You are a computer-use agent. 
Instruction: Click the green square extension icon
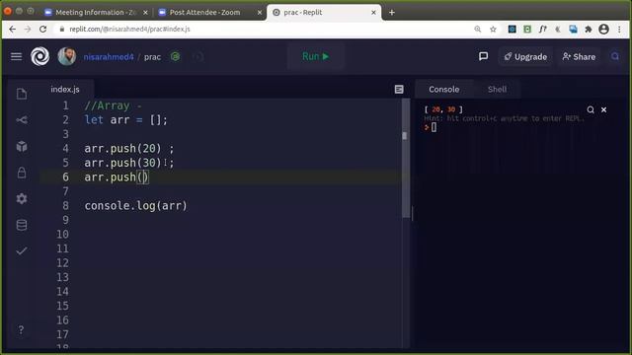click(x=527, y=29)
